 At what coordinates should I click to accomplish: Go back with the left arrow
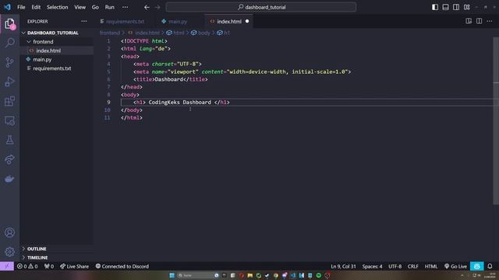[147, 7]
